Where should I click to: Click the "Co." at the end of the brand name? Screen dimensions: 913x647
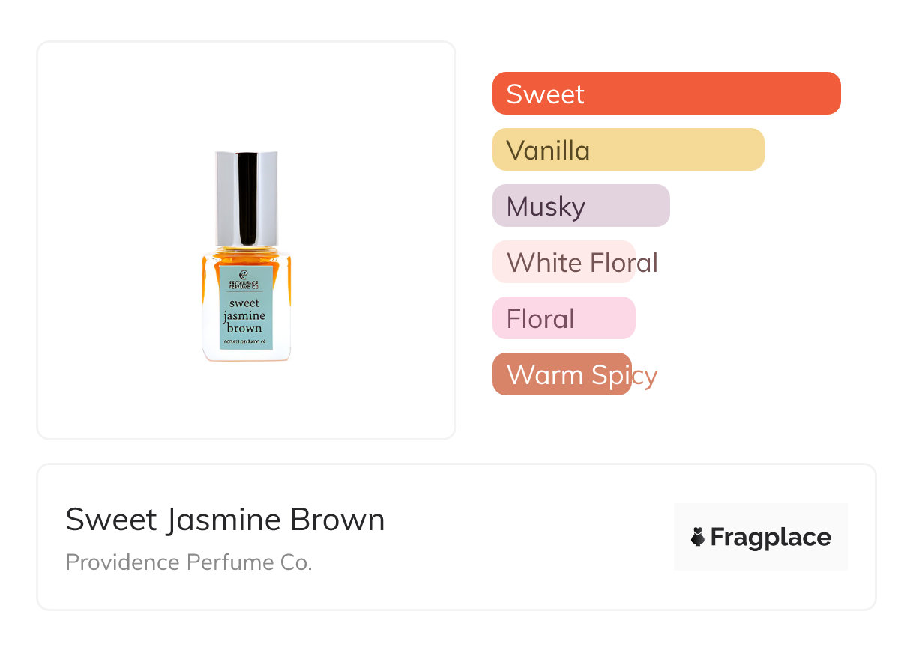click(x=298, y=562)
